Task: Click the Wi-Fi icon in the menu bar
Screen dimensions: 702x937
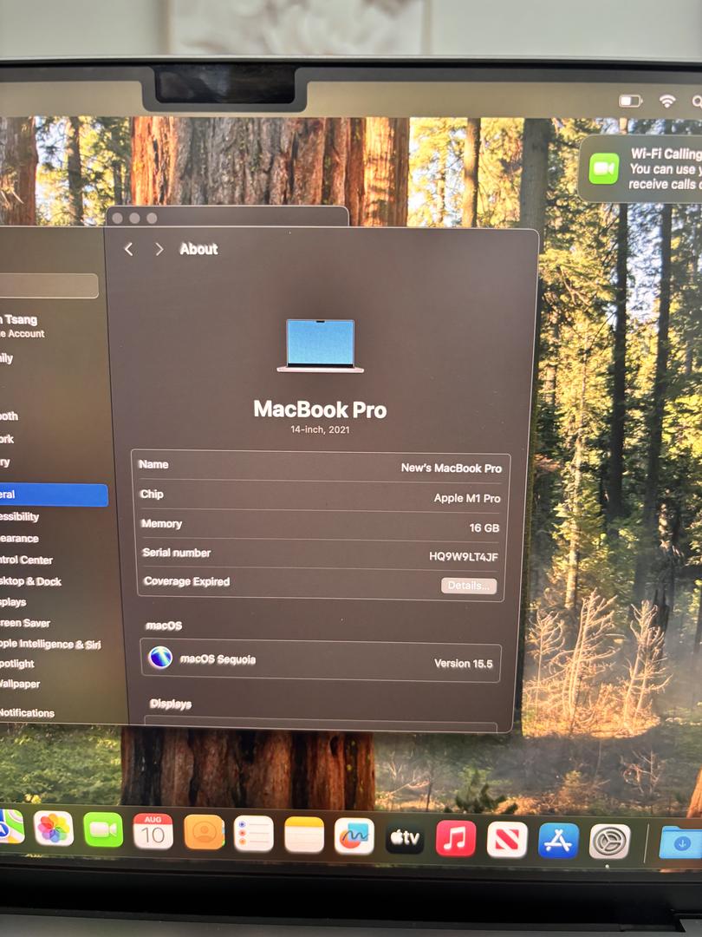Action: (x=666, y=101)
